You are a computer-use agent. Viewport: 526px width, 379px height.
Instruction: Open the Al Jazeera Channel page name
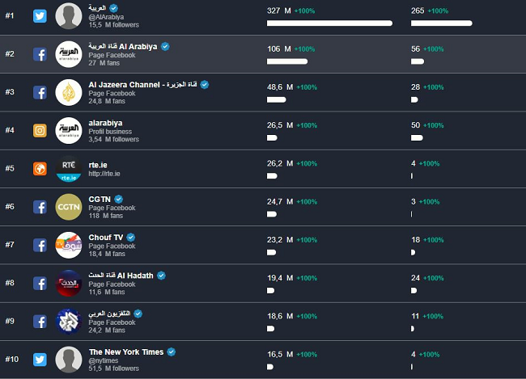143,84
